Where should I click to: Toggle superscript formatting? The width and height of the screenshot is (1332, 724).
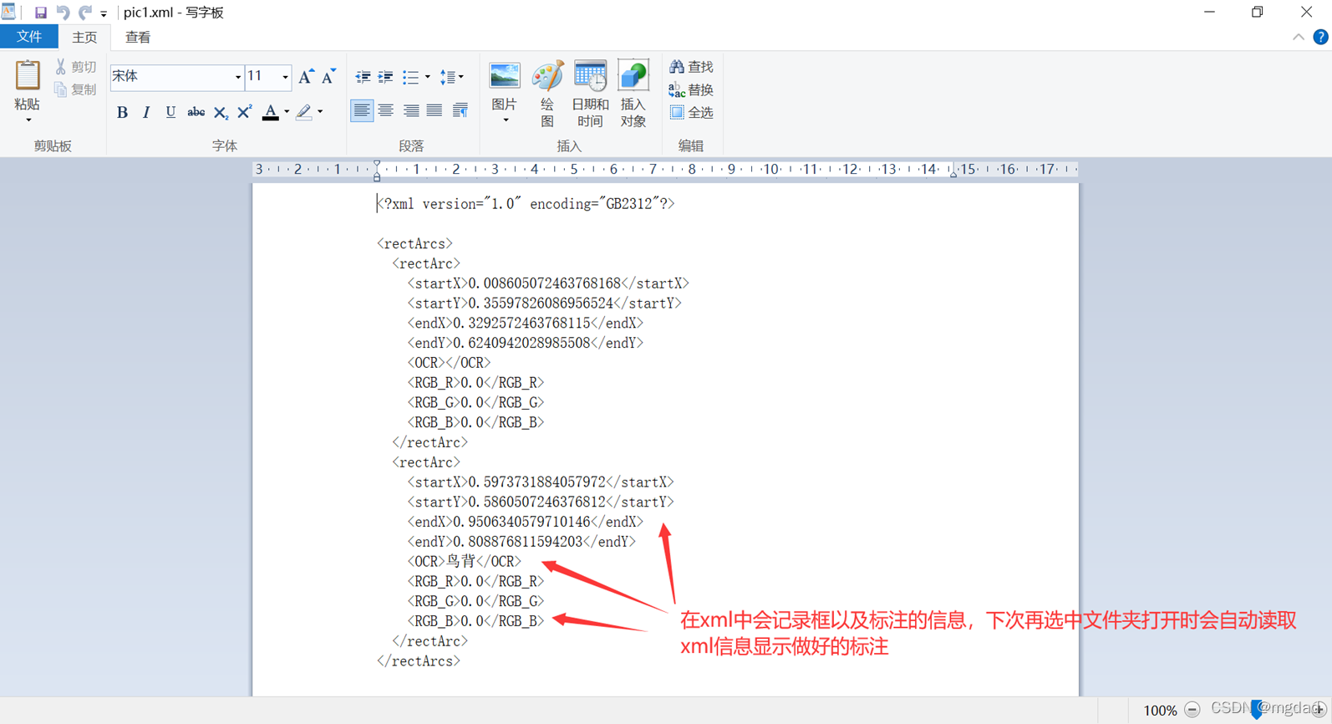(x=245, y=112)
